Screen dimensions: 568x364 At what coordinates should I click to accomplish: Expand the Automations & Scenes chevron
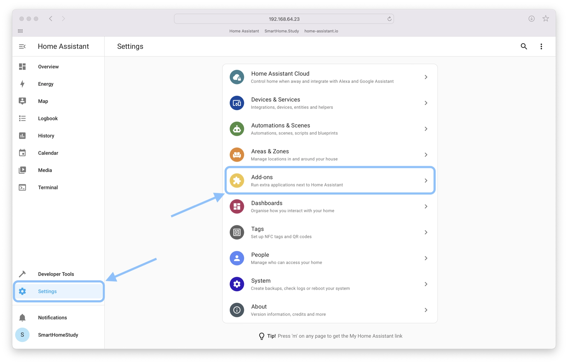426,129
